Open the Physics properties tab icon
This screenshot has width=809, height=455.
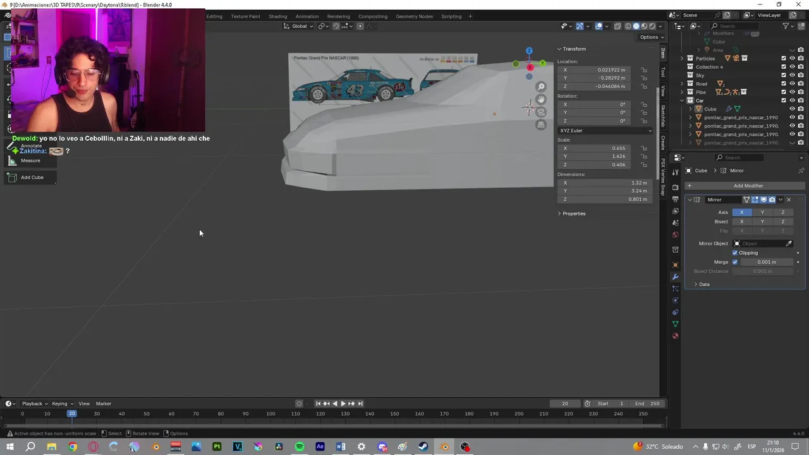(676, 300)
